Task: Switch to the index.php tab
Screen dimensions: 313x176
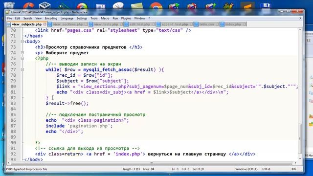Action: [x=233, y=24]
